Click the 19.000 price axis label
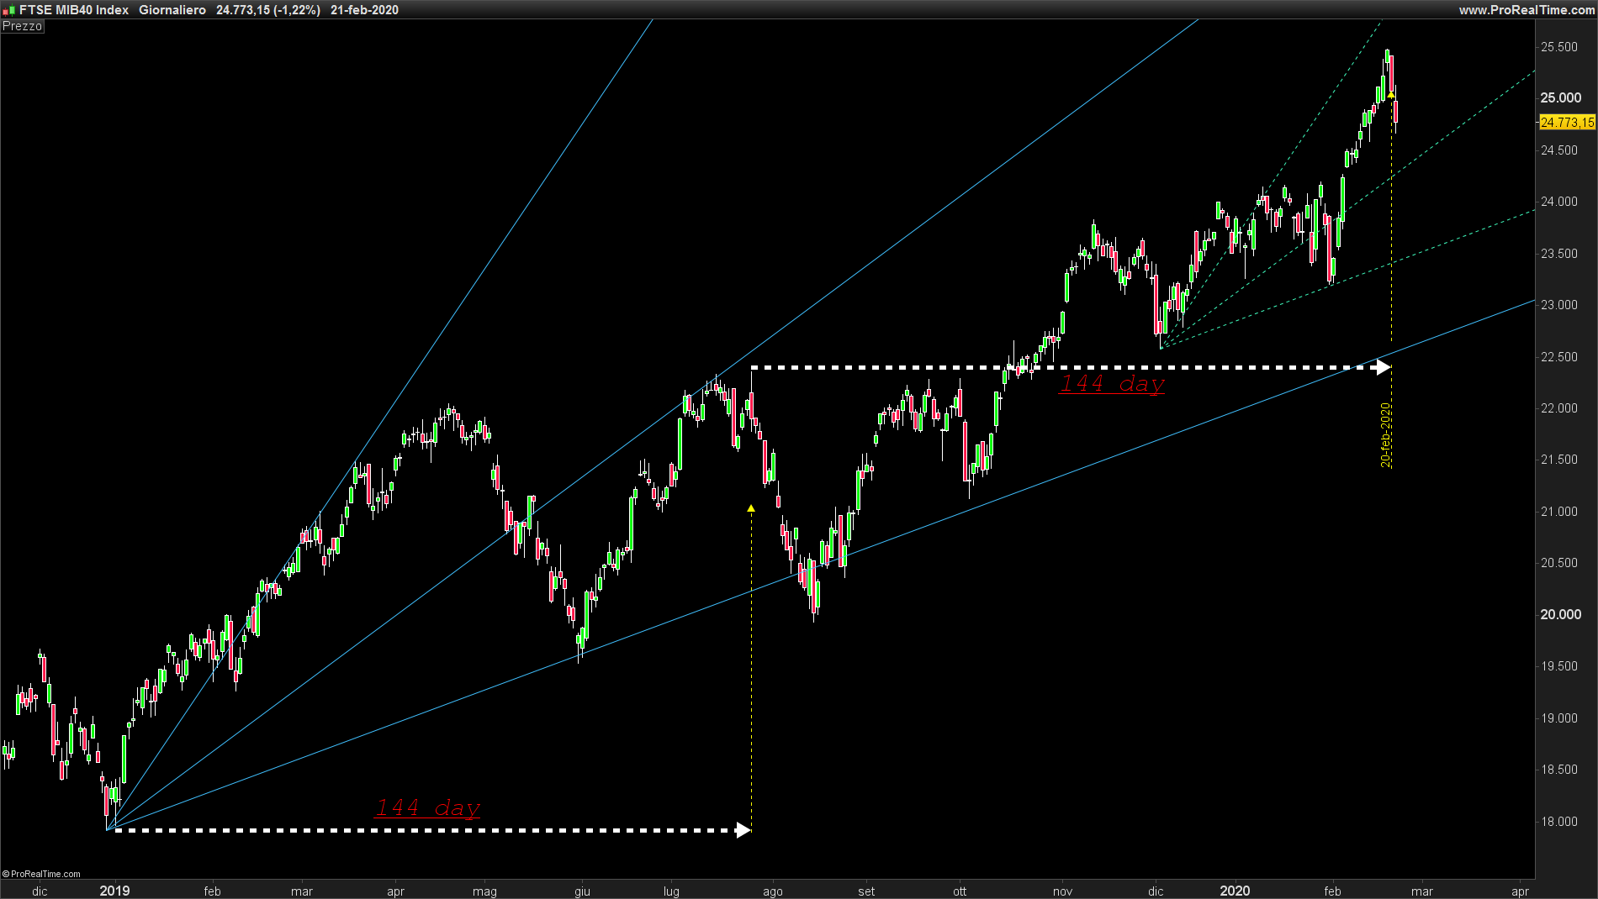Viewport: 1598px width, 899px height. tap(1559, 718)
